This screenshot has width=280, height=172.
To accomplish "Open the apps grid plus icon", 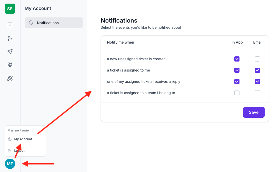I will (x=10, y=65).
